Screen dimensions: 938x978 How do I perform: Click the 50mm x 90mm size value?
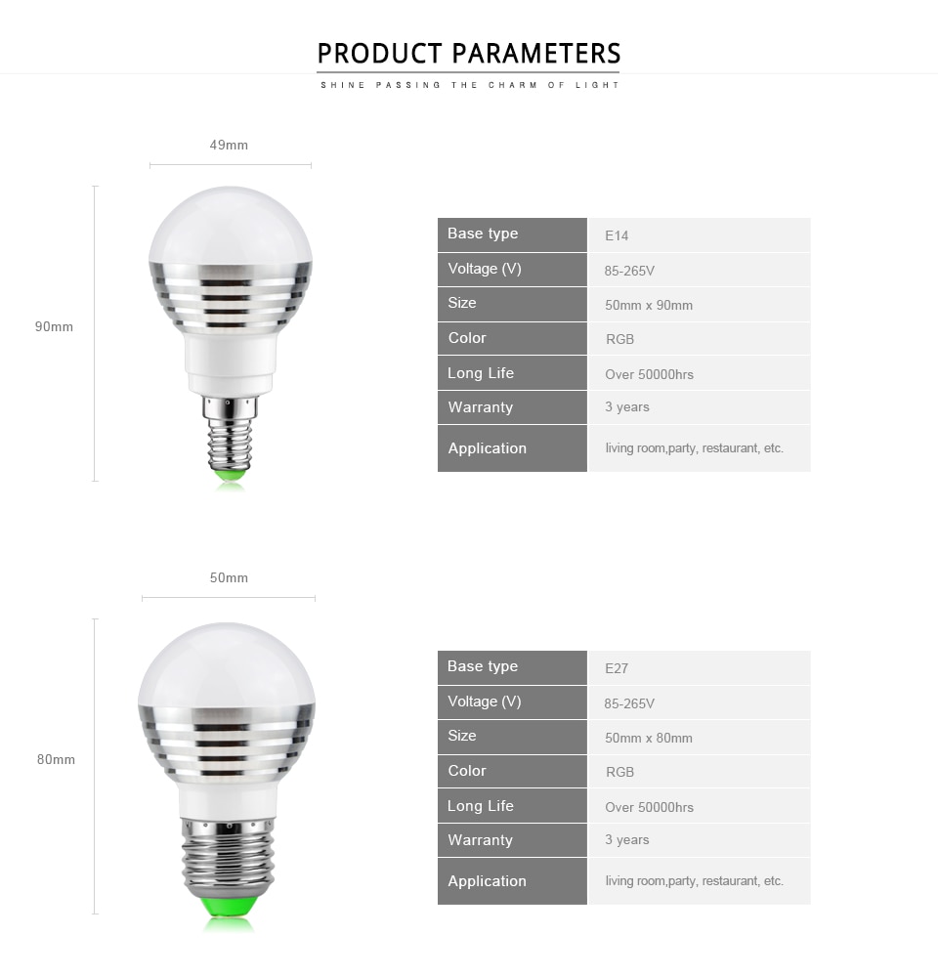click(x=649, y=305)
